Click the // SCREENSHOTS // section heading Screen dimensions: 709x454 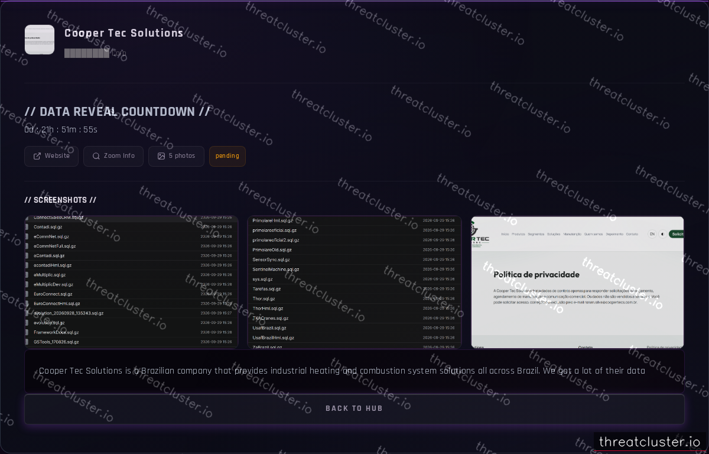pos(60,200)
